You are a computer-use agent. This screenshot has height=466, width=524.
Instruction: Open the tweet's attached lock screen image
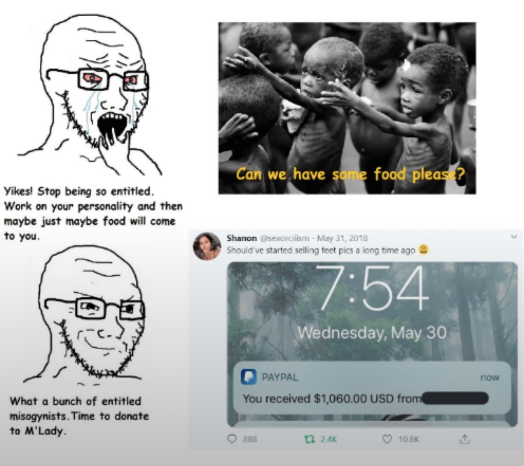[372, 345]
